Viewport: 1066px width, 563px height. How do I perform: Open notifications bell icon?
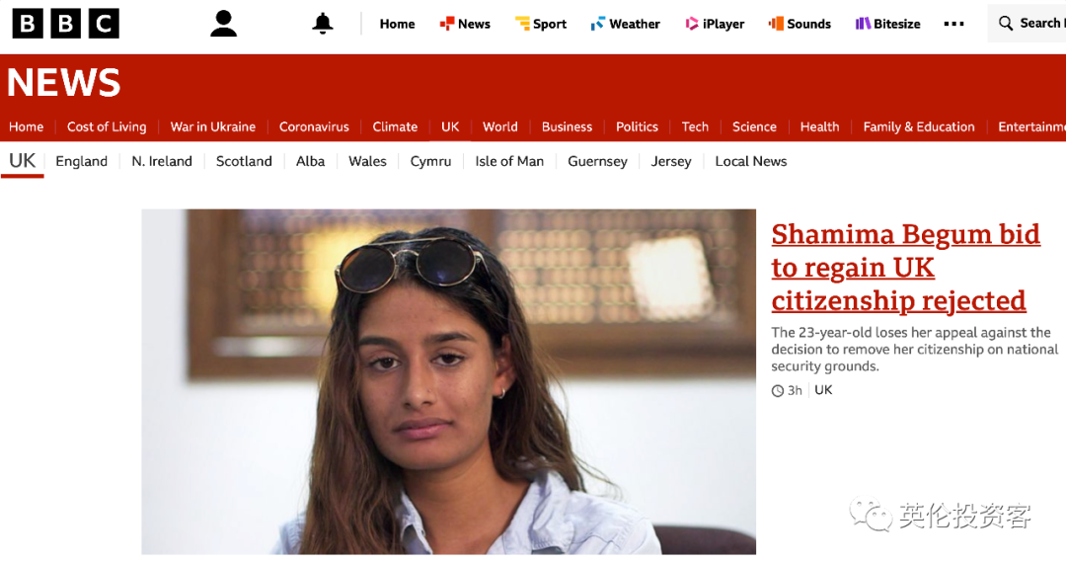click(322, 24)
